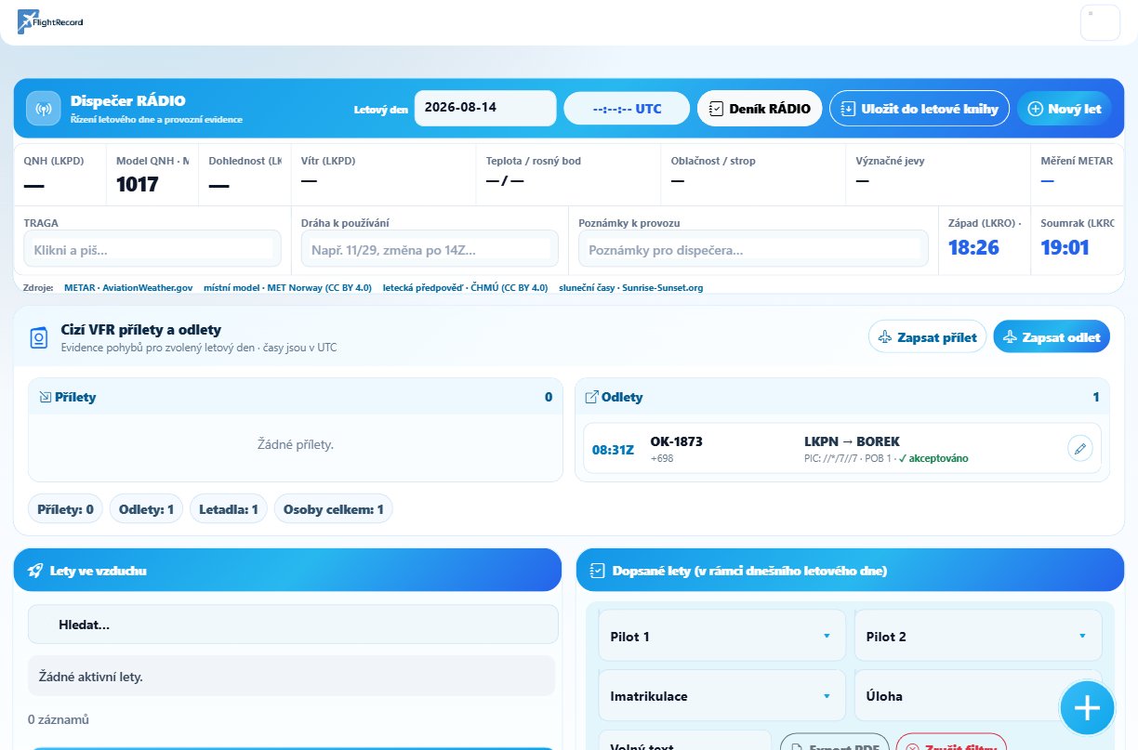Click the floating plus button
Image resolution: width=1138 pixels, height=750 pixels.
[1087, 708]
